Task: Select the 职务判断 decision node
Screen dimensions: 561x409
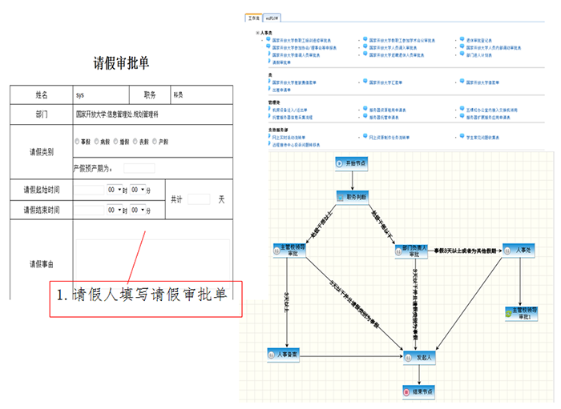Action: (x=350, y=196)
